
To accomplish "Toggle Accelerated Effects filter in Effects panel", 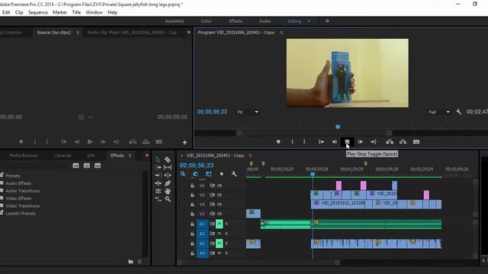I will click(x=75, y=166).
